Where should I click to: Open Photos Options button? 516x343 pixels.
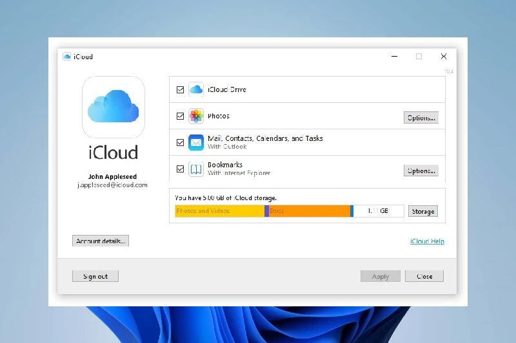[421, 118]
